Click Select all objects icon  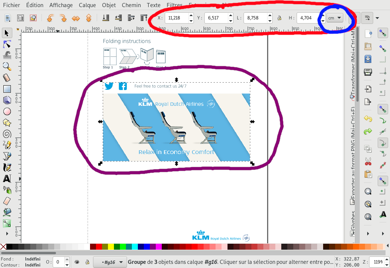8,18
